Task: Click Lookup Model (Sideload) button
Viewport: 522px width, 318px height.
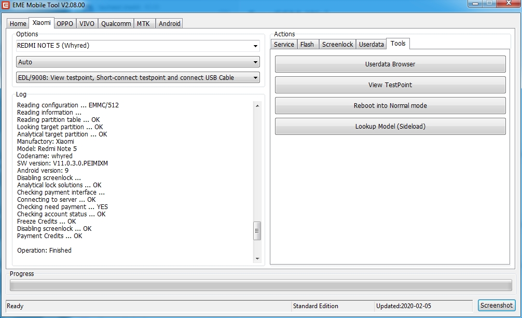Action: (390, 126)
